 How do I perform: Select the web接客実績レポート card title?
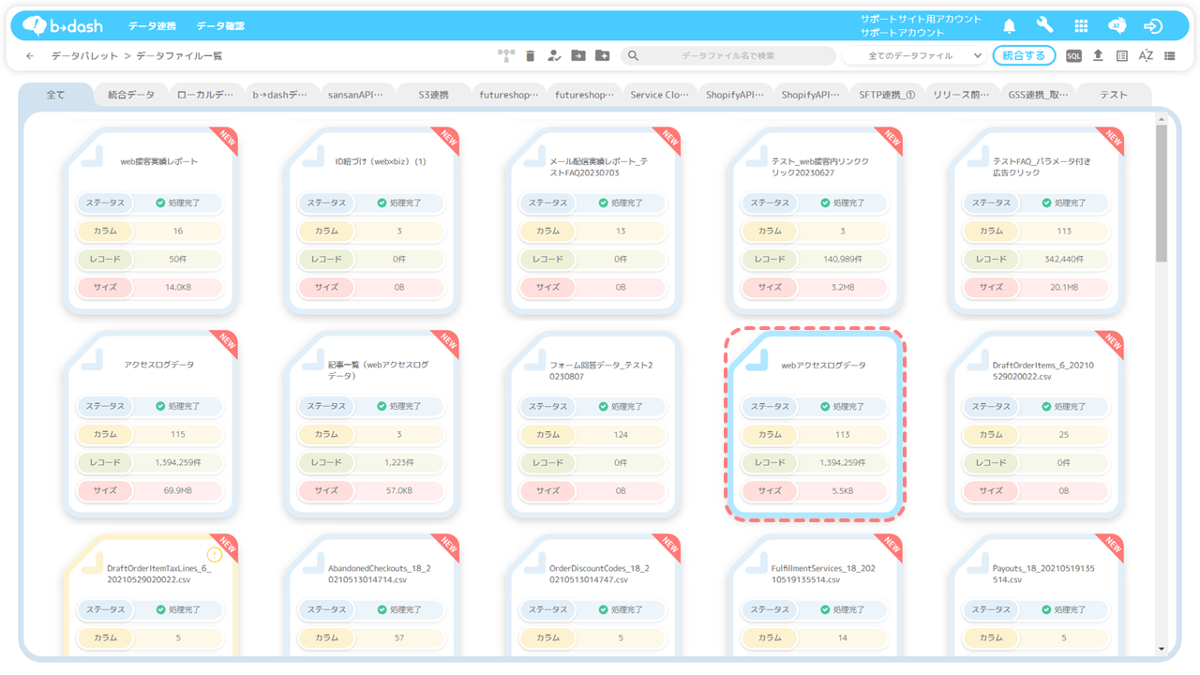pos(159,161)
